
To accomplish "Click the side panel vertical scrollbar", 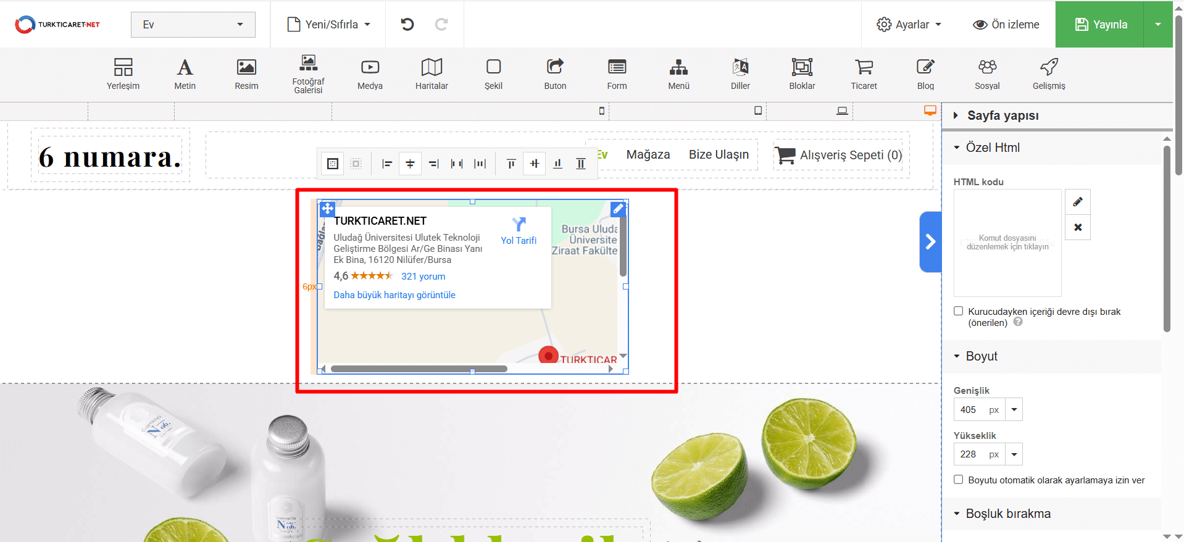I will click(x=1167, y=239).
